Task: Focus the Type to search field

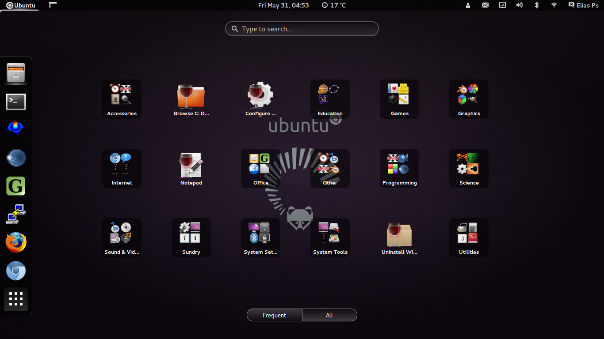Action: (302, 29)
